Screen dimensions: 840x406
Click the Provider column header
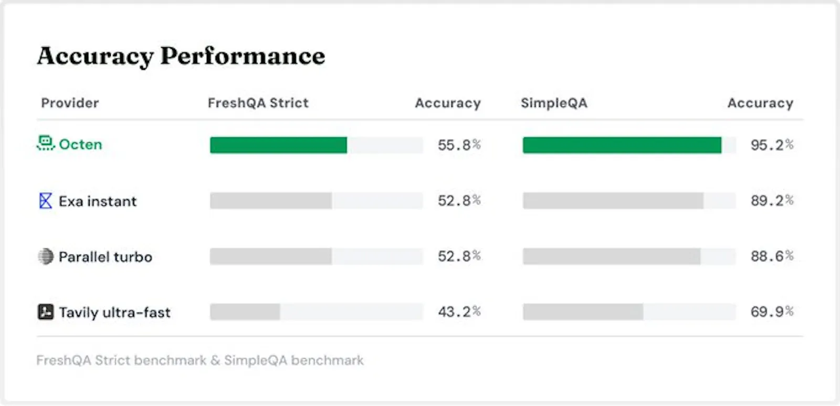point(70,103)
